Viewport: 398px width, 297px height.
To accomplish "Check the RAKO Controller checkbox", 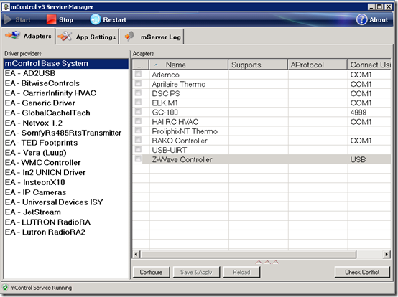I will (x=138, y=140).
